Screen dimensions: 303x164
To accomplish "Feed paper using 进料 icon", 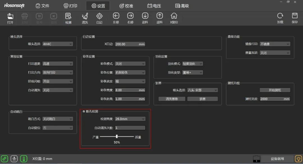I will click(x=145, y=18).
